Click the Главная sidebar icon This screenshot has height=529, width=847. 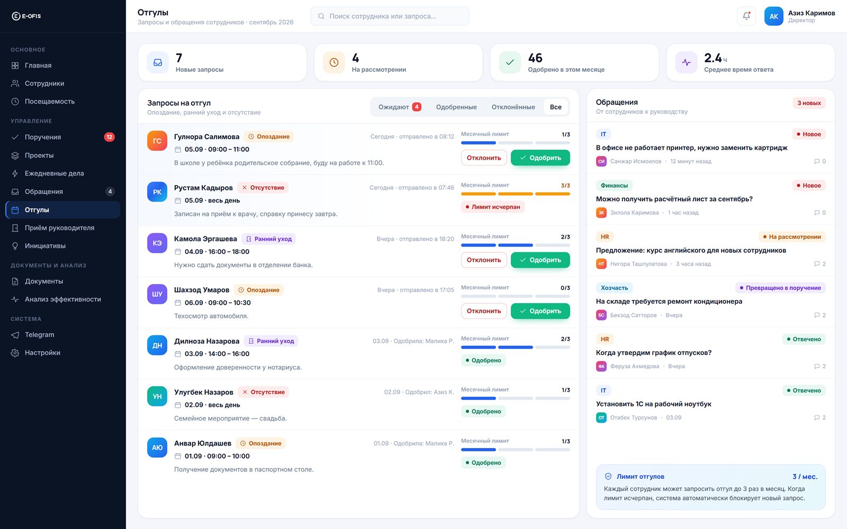point(15,66)
